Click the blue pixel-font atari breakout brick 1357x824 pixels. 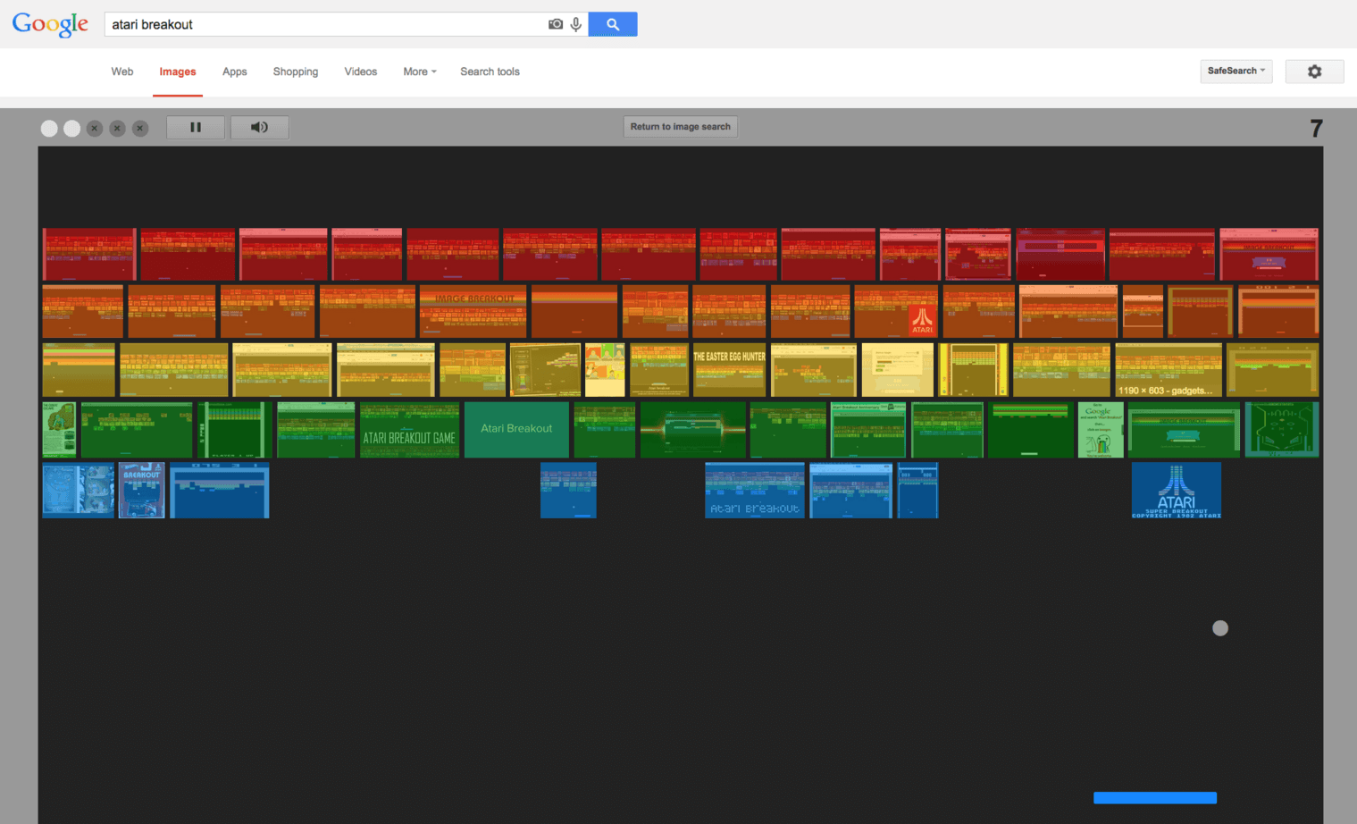tap(755, 490)
